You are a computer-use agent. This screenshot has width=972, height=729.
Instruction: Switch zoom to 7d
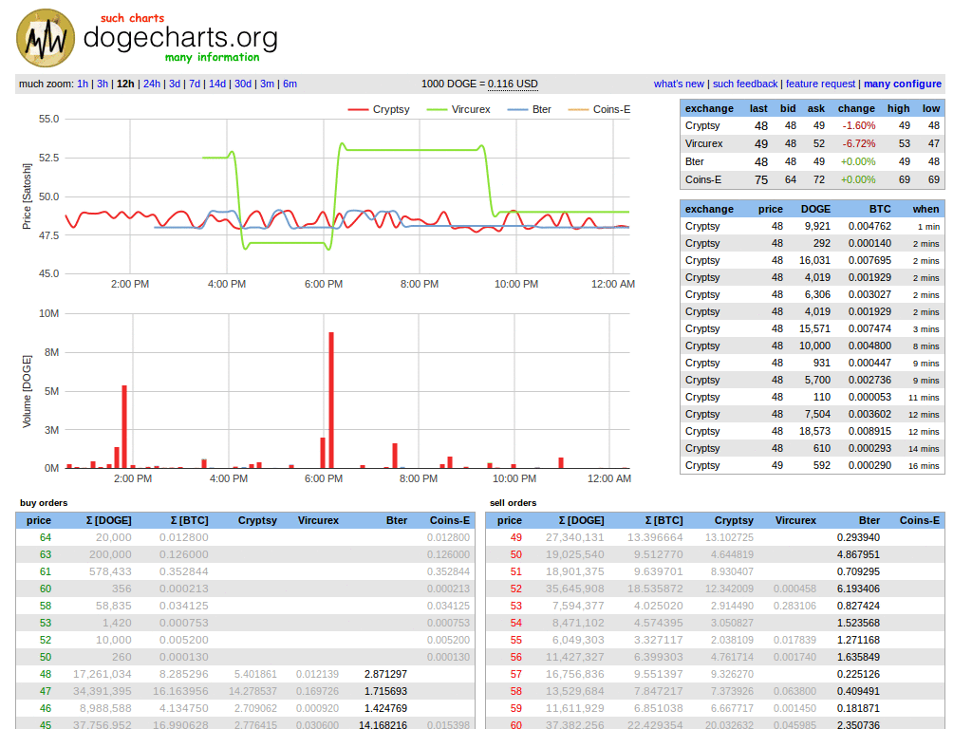(x=195, y=84)
